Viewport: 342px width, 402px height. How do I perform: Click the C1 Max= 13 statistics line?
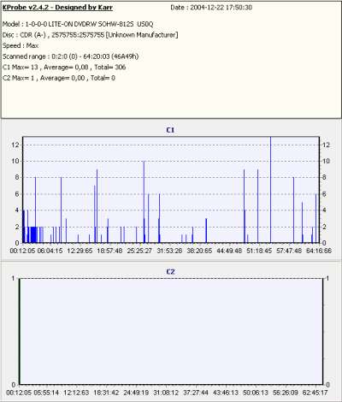(x=64, y=68)
